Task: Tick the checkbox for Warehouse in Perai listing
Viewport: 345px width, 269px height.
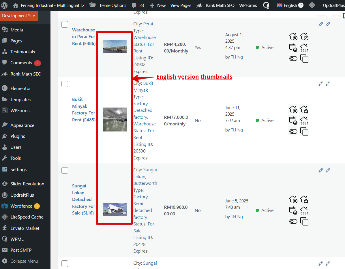Action: pos(65,25)
